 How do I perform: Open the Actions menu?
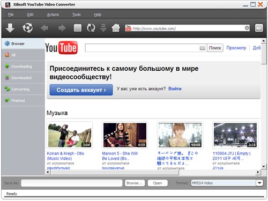(53, 14)
